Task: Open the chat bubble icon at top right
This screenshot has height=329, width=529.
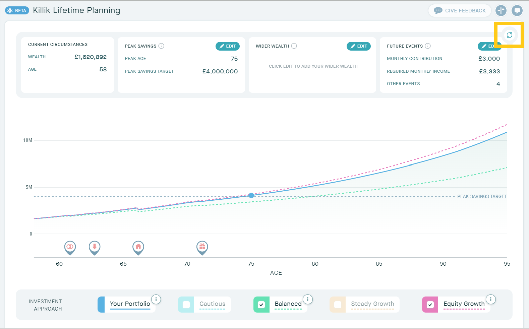Action: [x=517, y=10]
